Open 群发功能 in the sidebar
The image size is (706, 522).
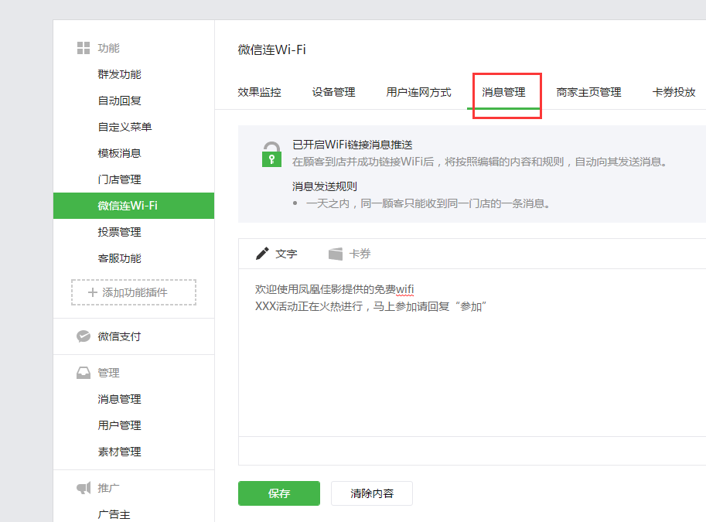click(x=119, y=74)
